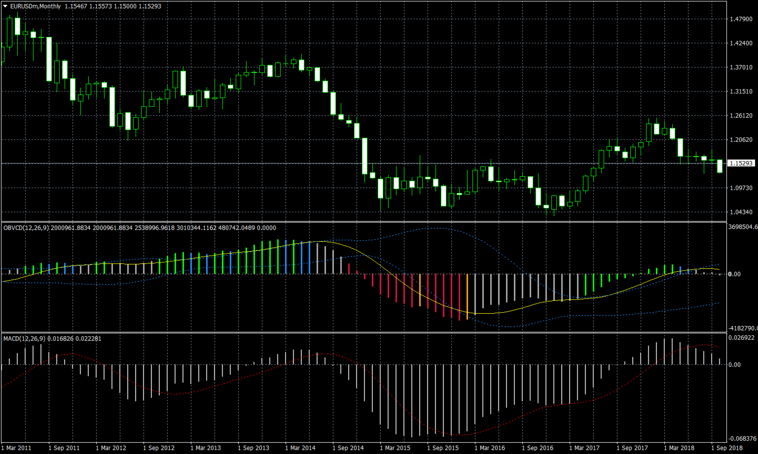Click the -4182790 value on the OBVCD scale
This screenshot has height=454, width=758.
pos(743,328)
